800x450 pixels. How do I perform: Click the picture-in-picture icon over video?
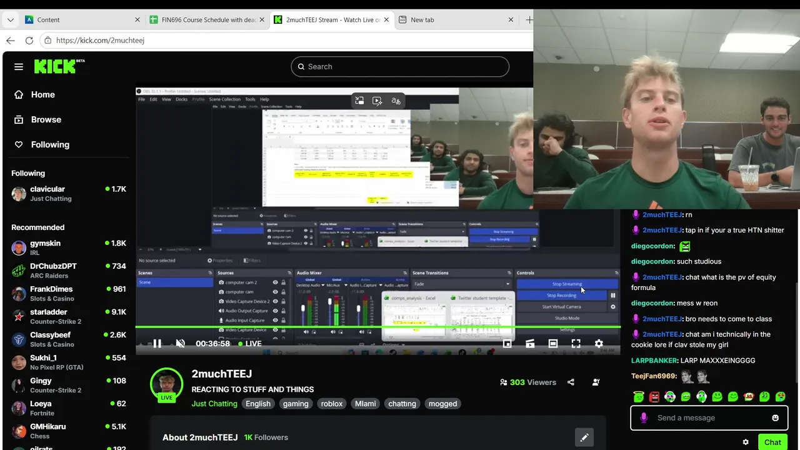pyautogui.click(x=359, y=101)
